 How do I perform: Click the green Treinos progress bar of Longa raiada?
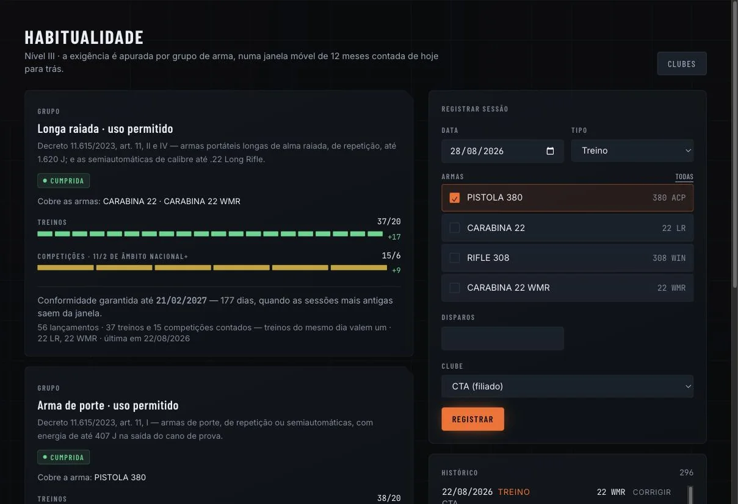pyautogui.click(x=210, y=234)
